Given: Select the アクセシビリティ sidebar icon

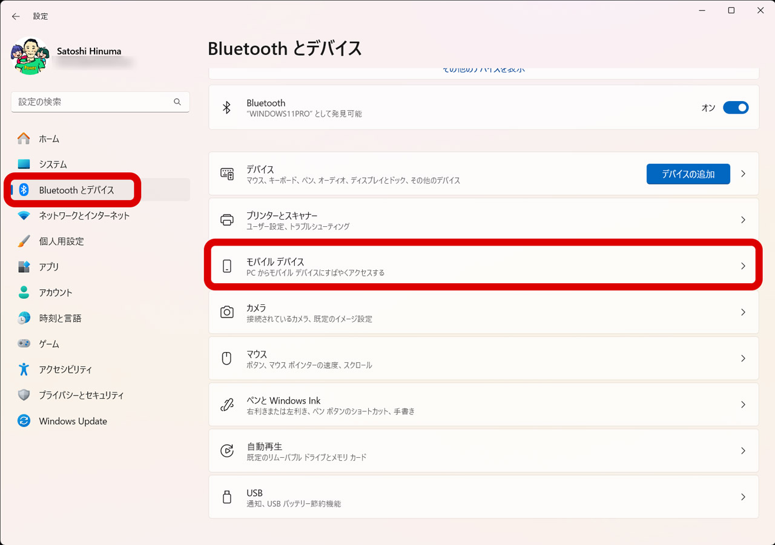Looking at the screenshot, I should (x=23, y=369).
